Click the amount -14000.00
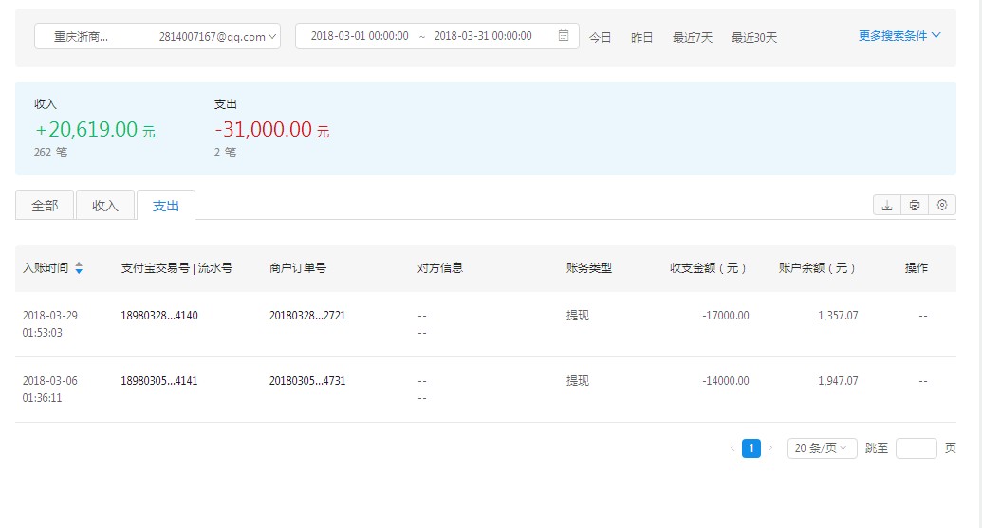Screen dimensions: 982x528 (x=725, y=380)
